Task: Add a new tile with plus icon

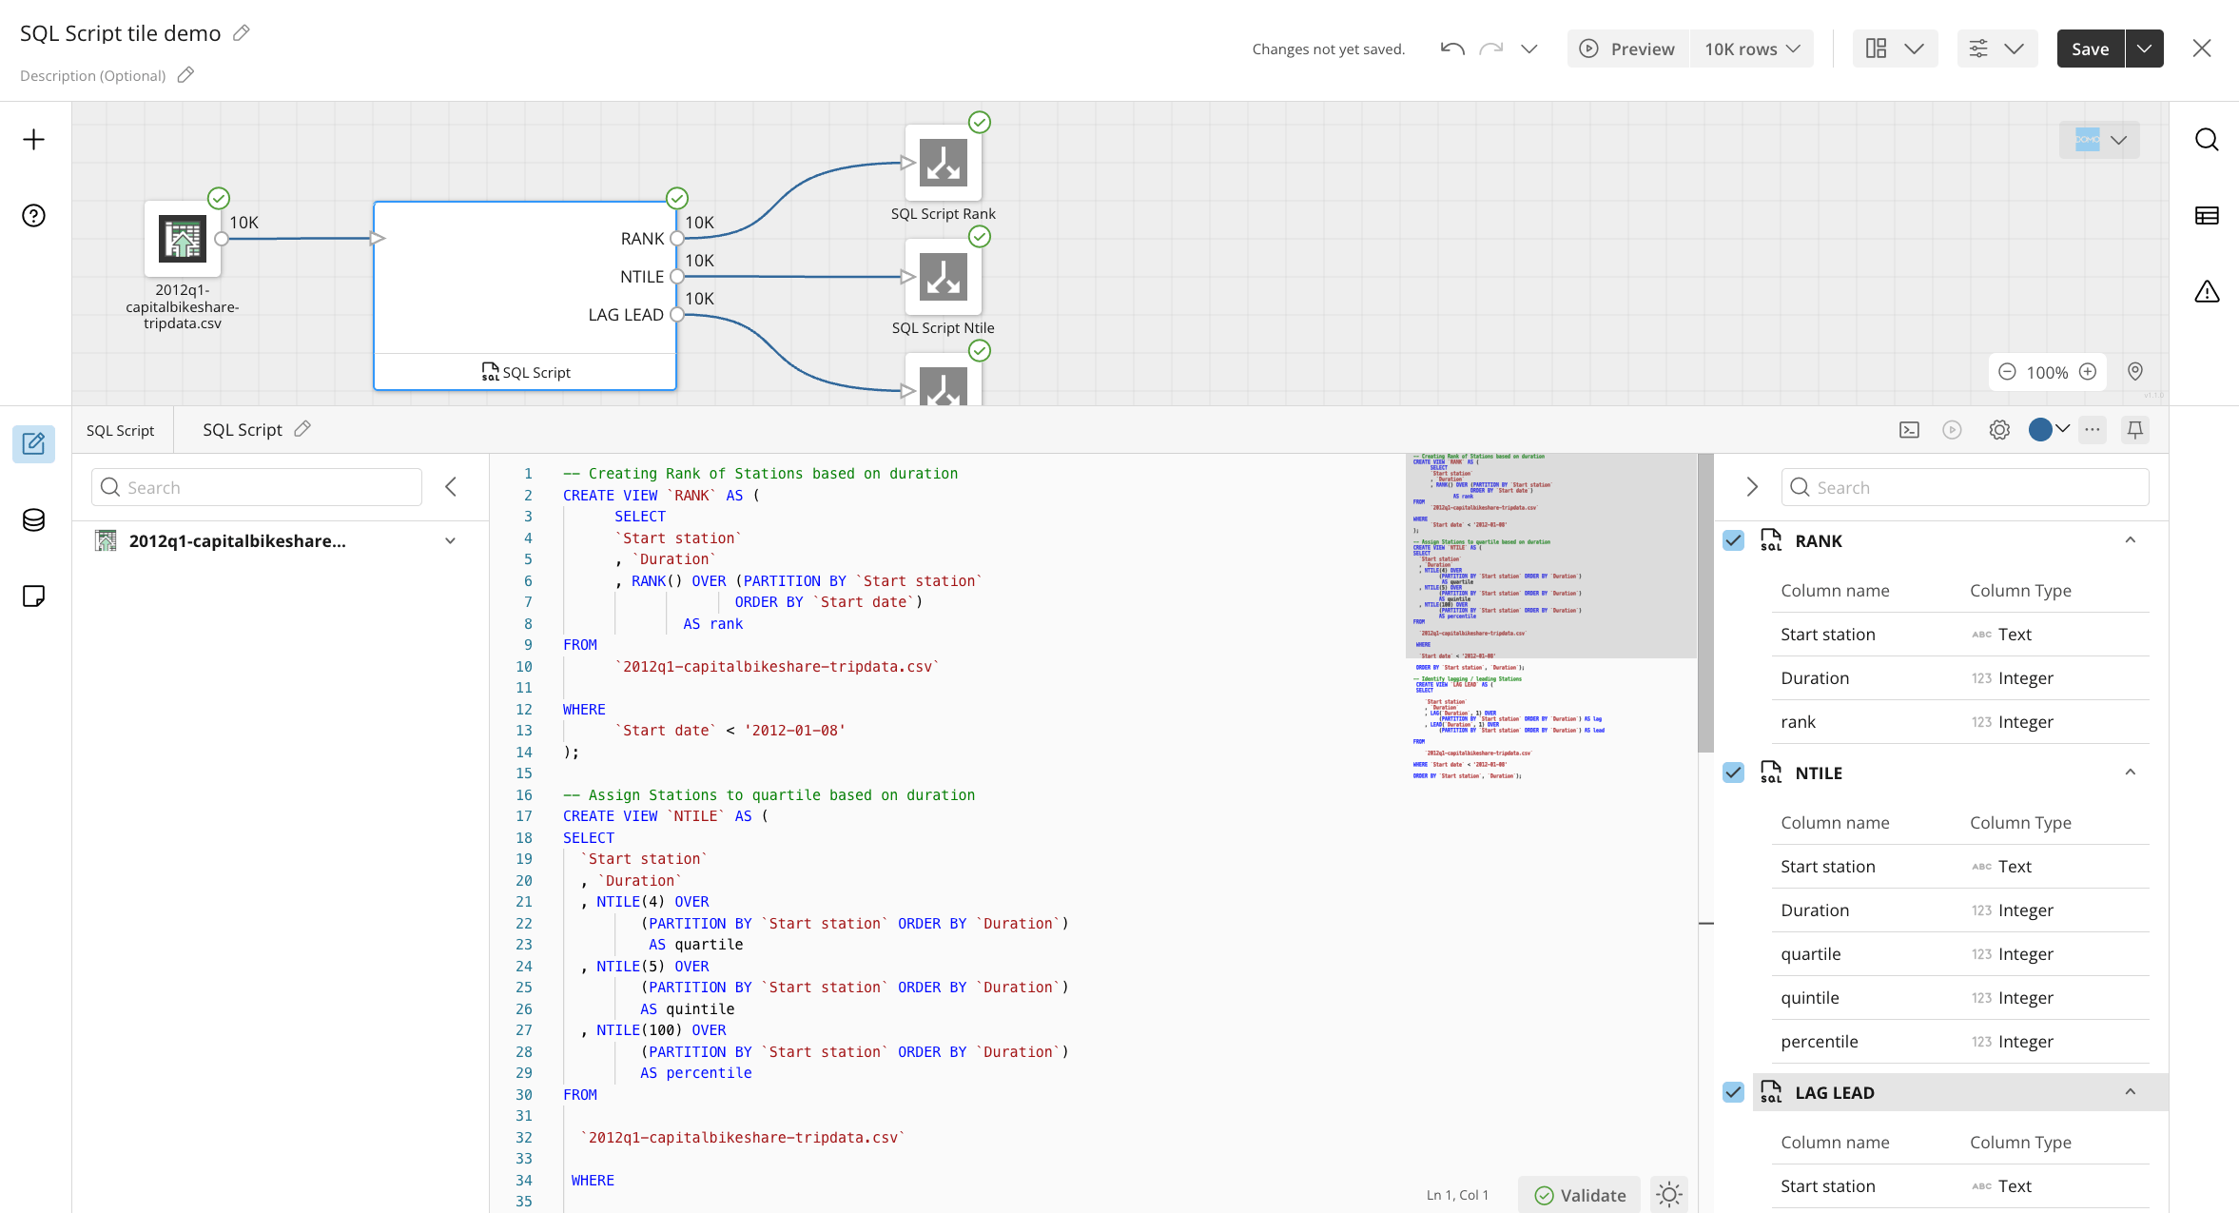Action: (33, 140)
